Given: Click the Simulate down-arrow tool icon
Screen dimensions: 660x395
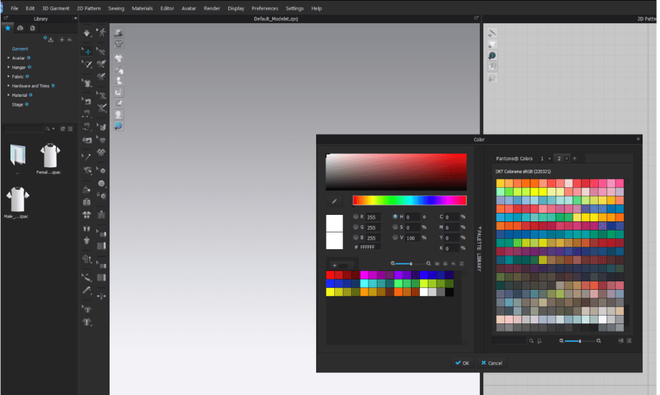Looking at the screenshot, I should point(87,32).
